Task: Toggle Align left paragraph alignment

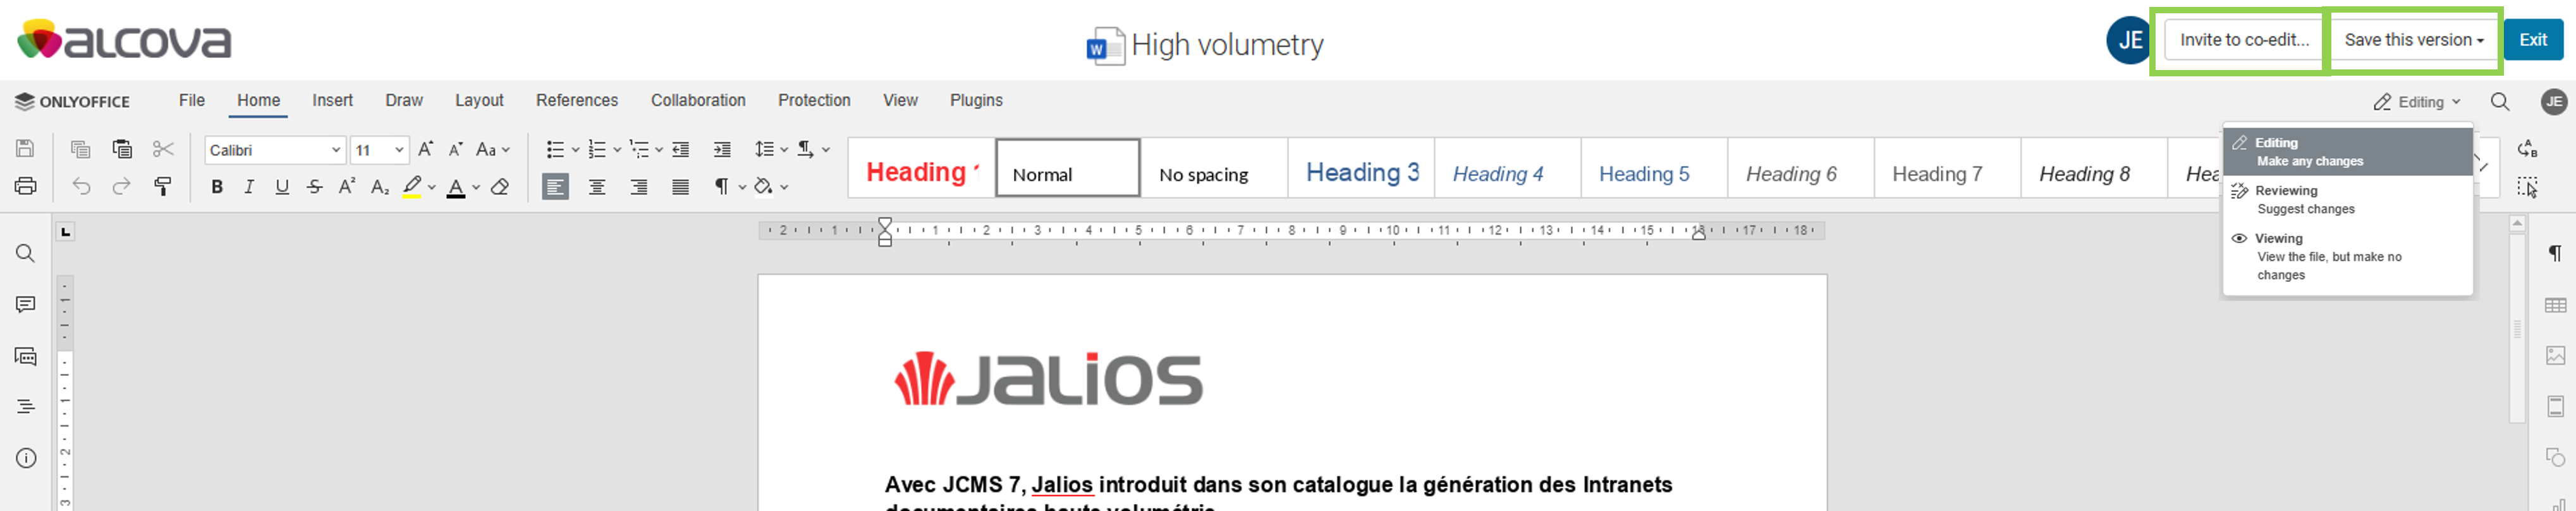Action: pyautogui.click(x=555, y=187)
